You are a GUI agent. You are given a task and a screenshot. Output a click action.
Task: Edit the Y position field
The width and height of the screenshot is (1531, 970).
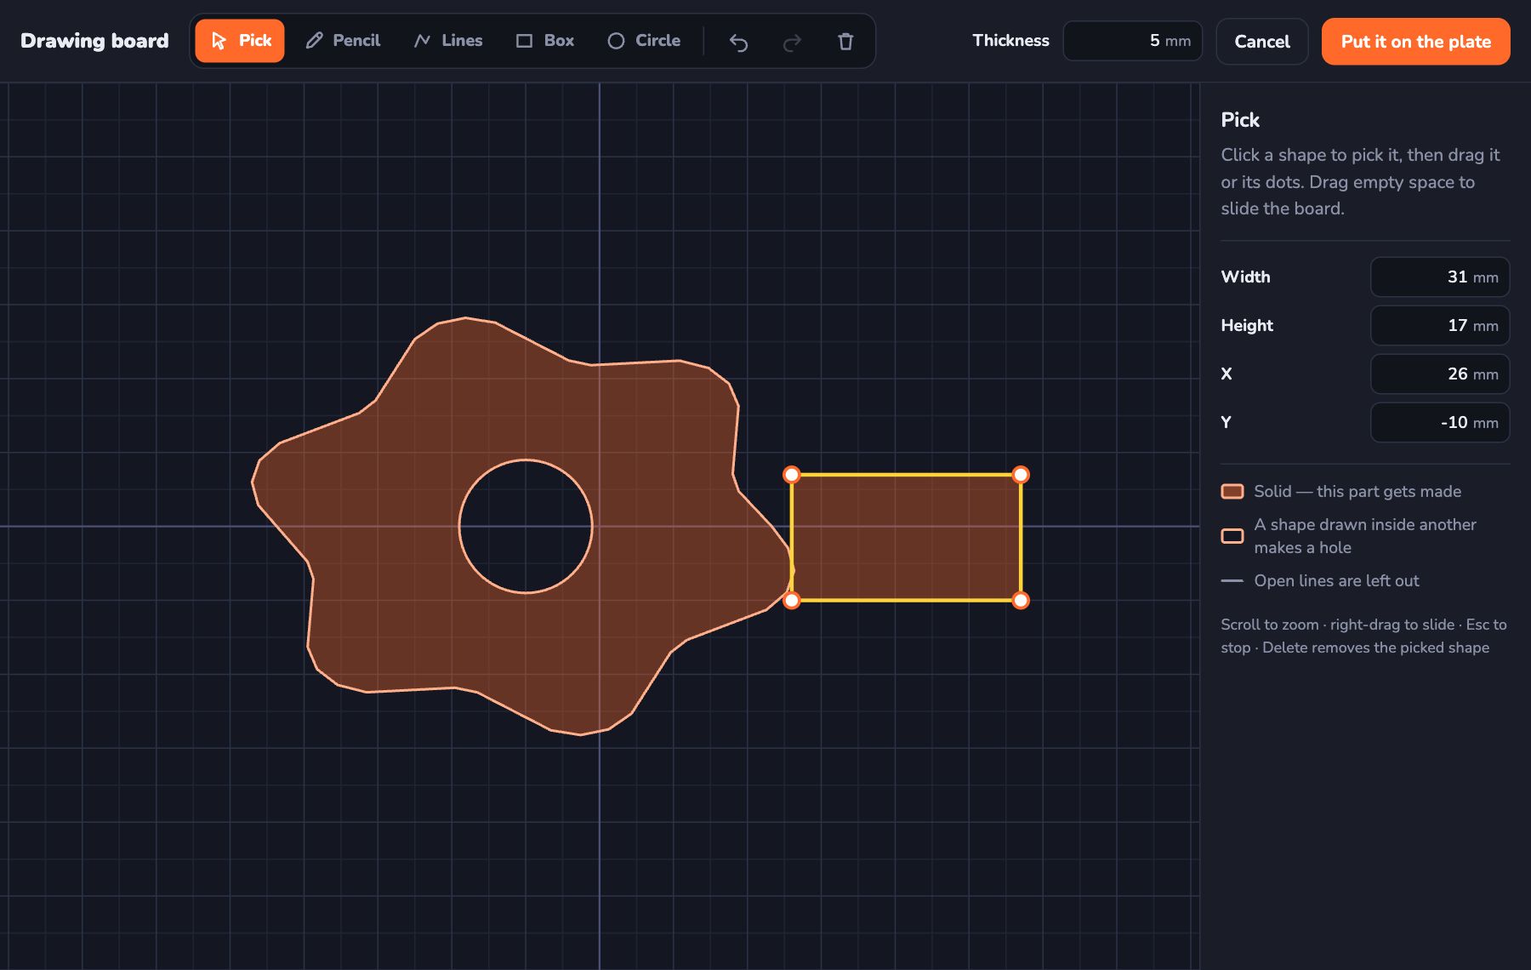coord(1440,423)
